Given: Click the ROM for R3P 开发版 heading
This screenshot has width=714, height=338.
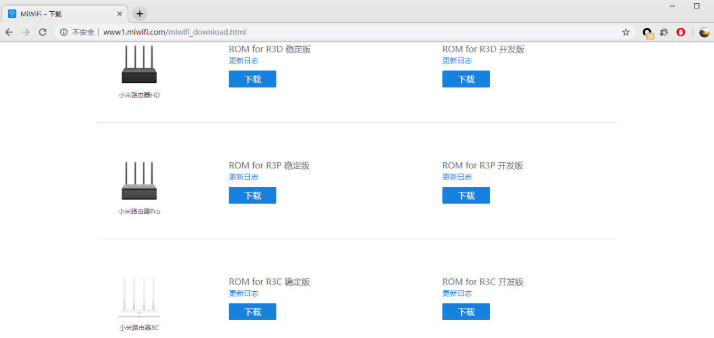Looking at the screenshot, I should click(483, 166).
